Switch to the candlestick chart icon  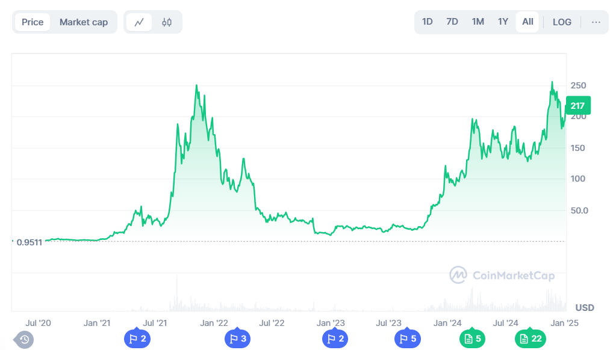tap(167, 22)
